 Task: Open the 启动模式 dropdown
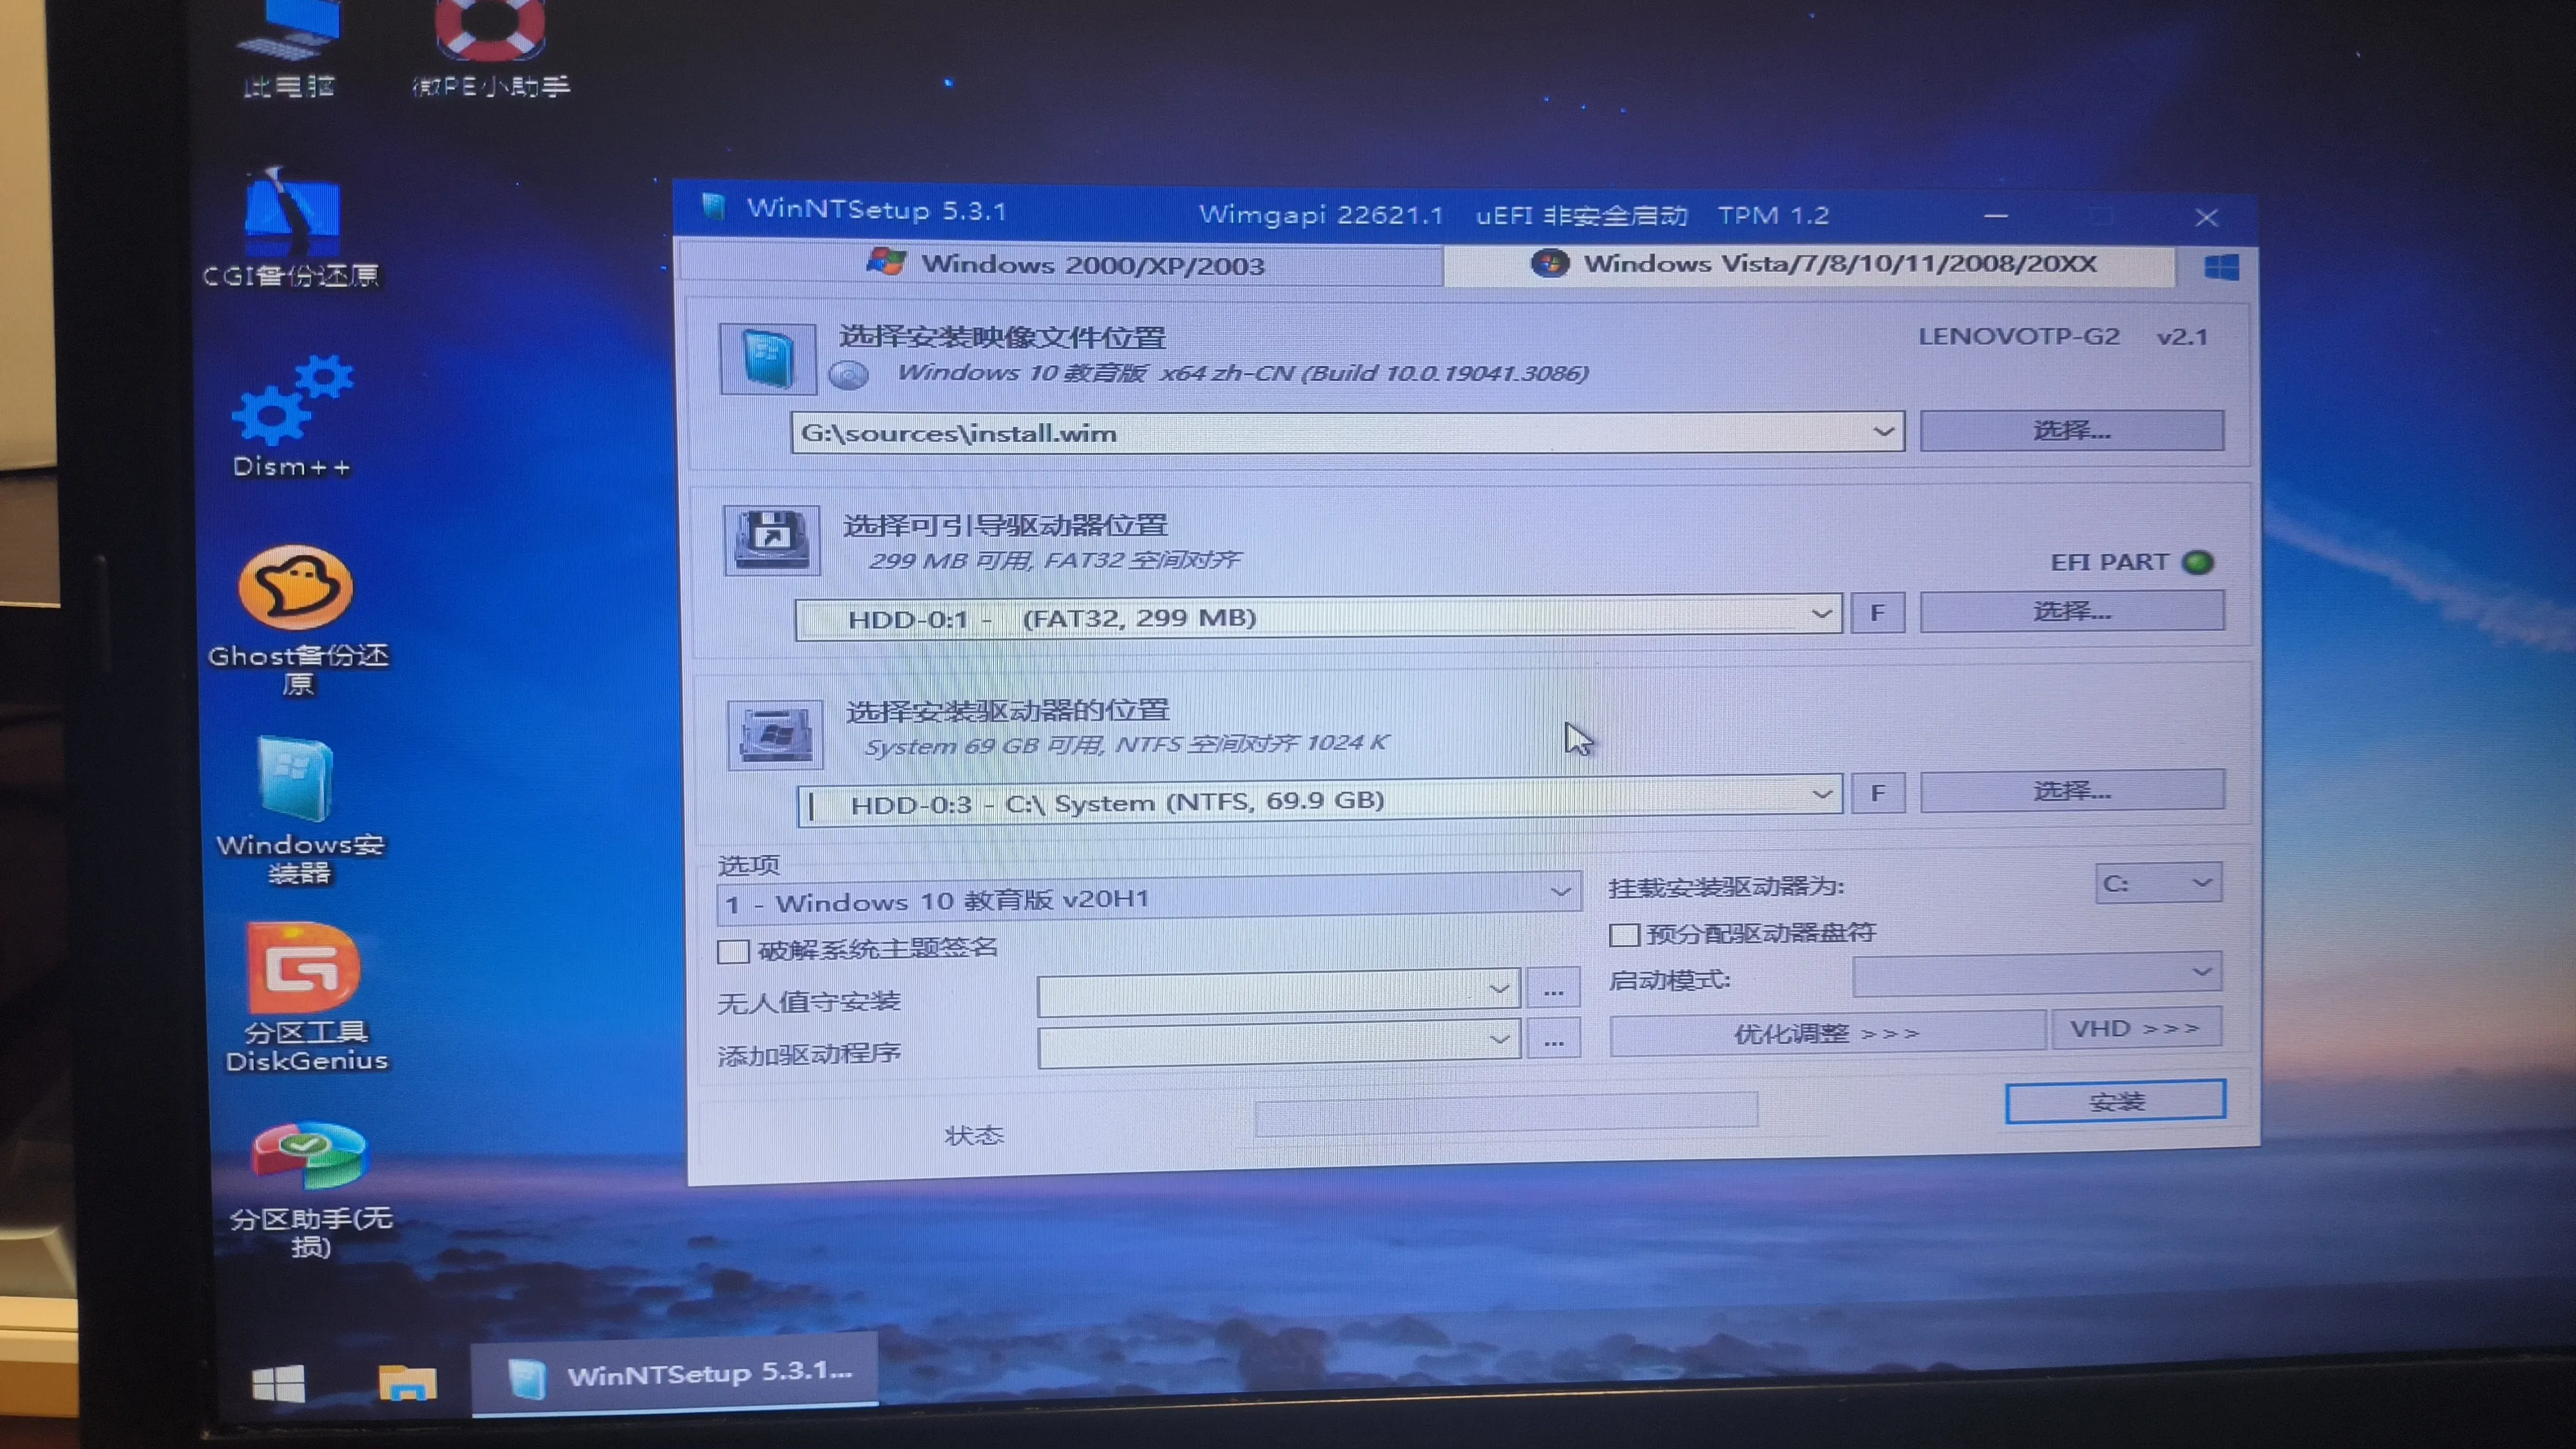coord(2037,974)
